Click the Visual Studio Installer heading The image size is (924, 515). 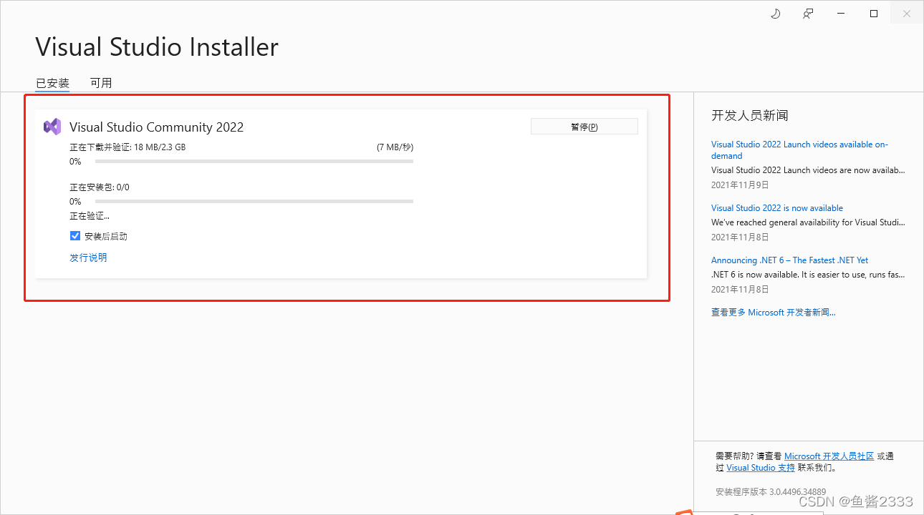click(157, 47)
